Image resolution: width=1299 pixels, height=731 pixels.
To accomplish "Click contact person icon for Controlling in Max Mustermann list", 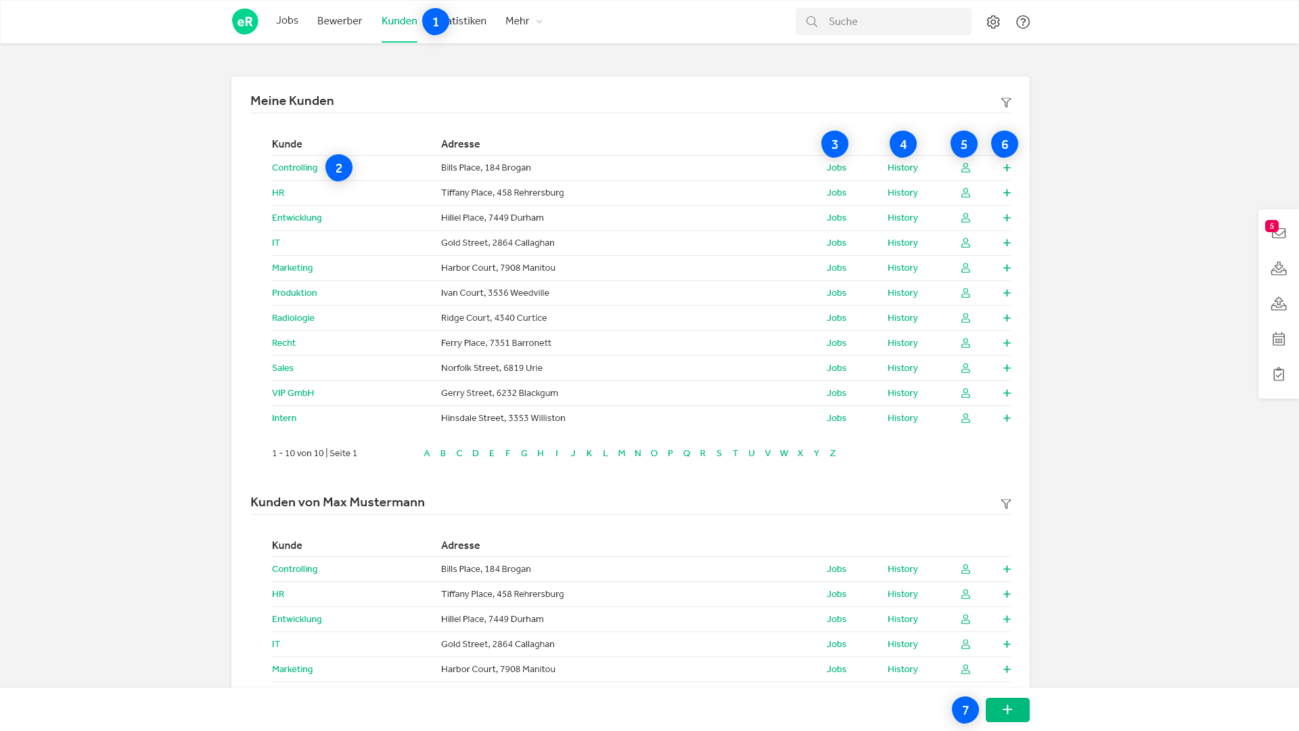I will coord(965,569).
